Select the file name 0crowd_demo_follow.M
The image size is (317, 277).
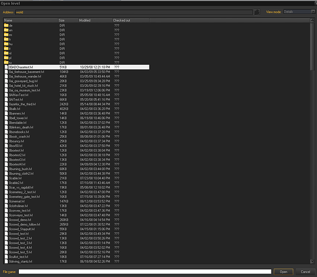pyautogui.click(x=24, y=224)
